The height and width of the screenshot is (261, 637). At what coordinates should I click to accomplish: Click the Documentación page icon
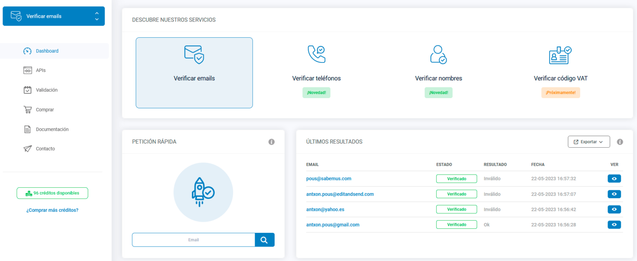coord(27,129)
